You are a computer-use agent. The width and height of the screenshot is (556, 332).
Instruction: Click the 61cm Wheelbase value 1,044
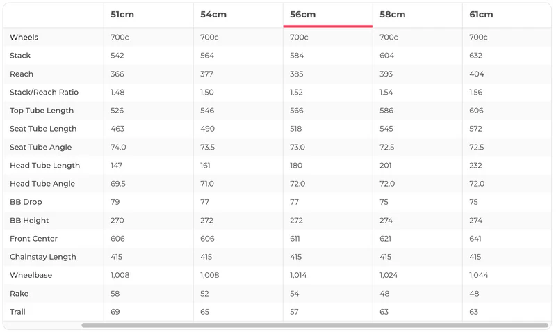[479, 275]
